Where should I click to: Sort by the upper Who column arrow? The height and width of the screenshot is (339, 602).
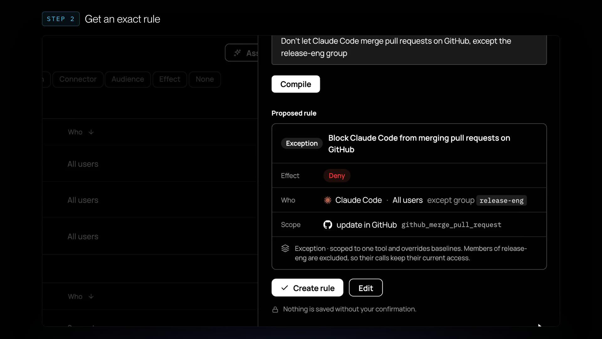point(91,132)
